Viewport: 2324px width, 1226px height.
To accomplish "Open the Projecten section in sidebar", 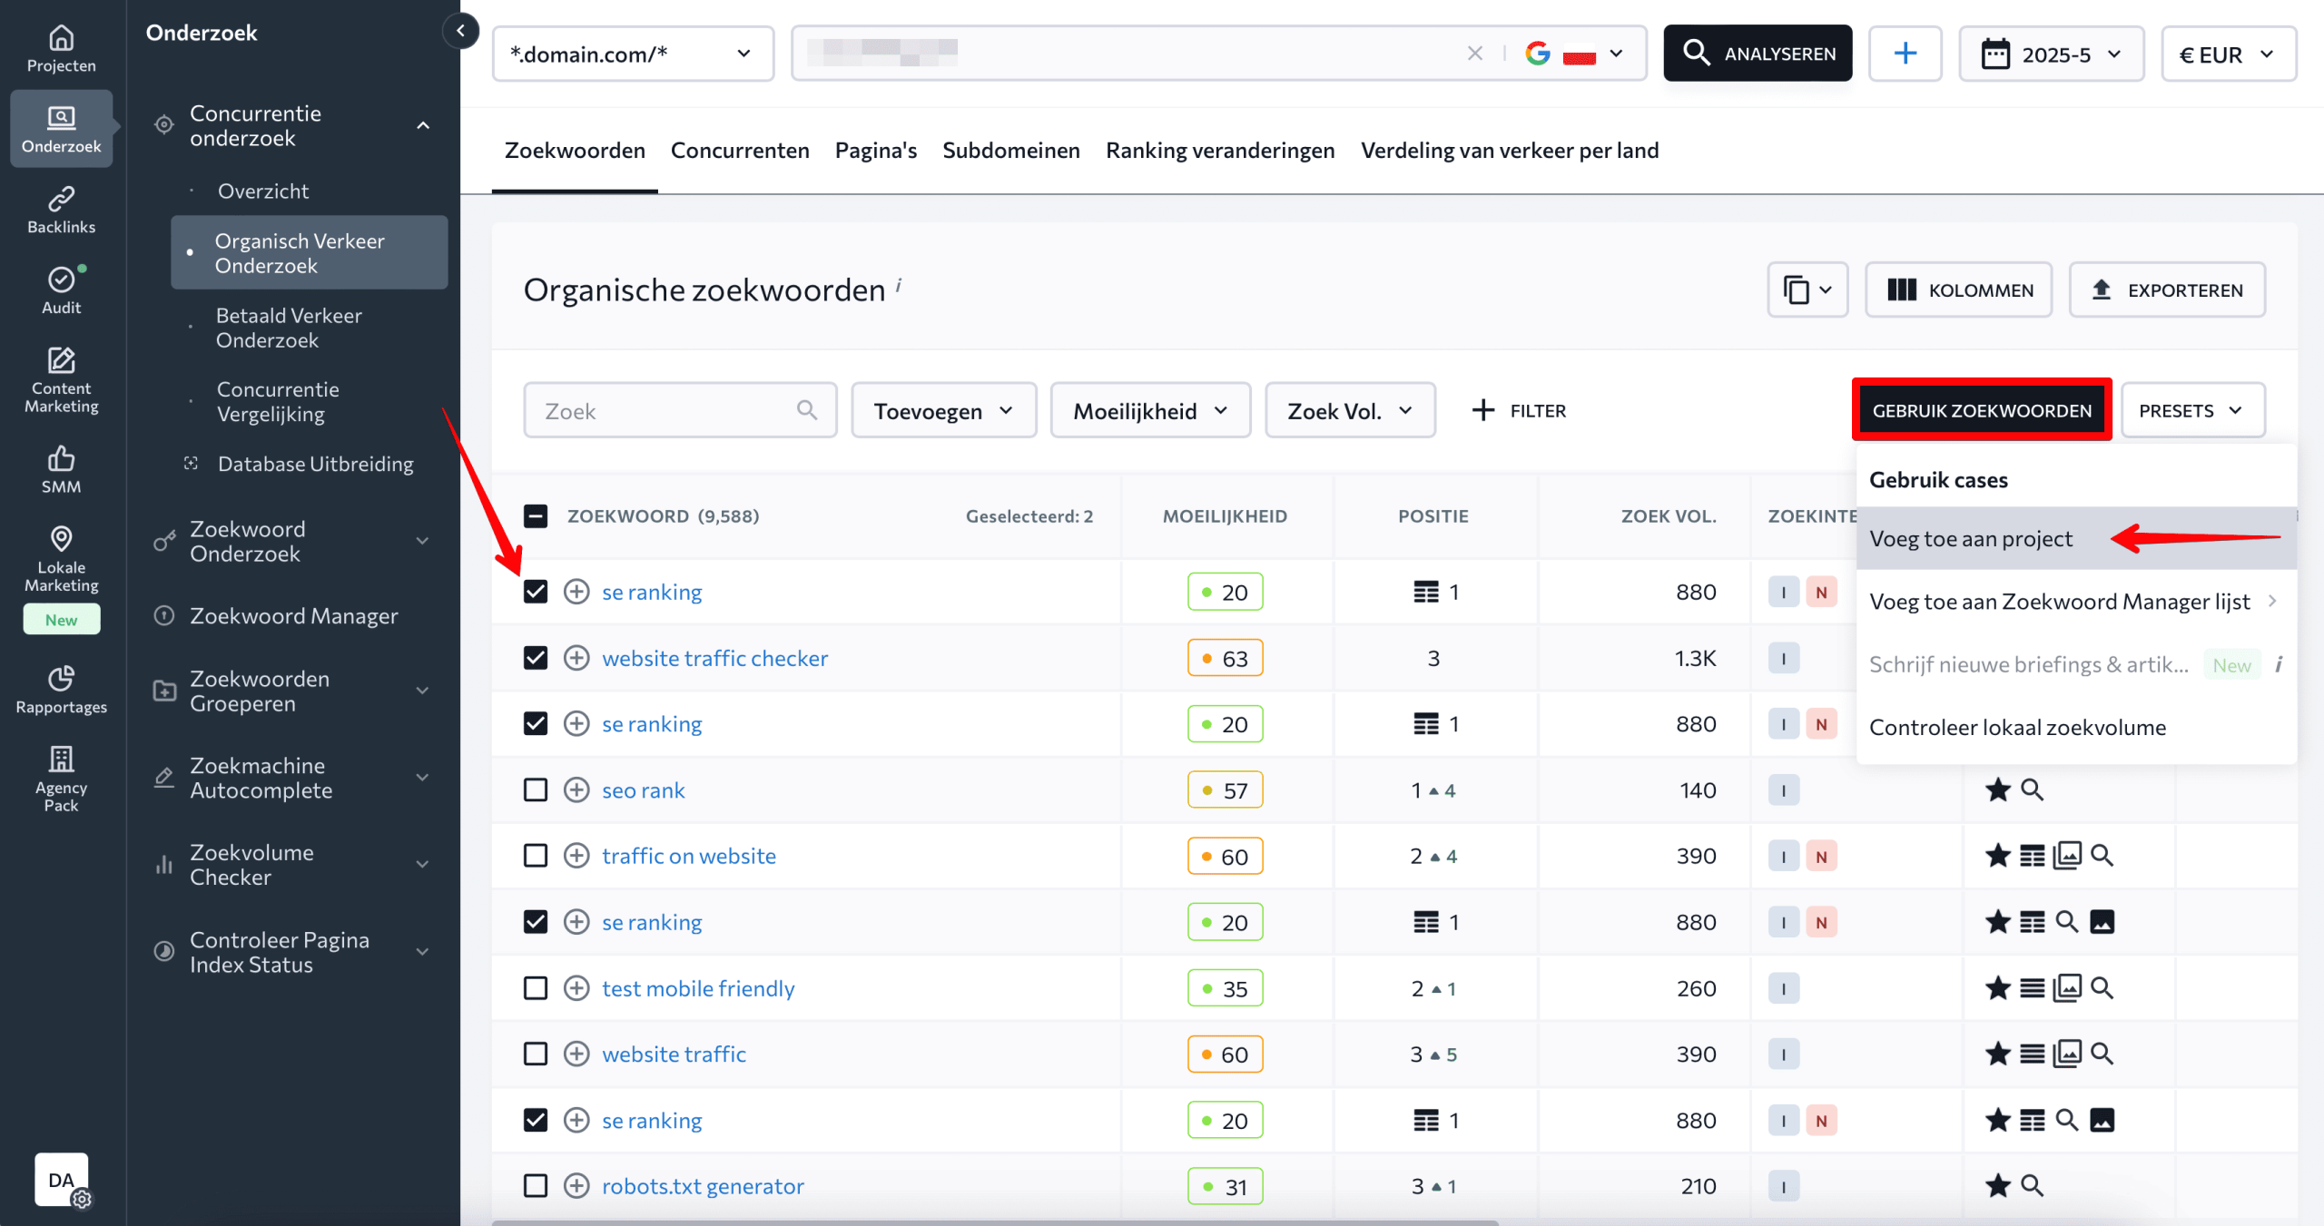I will click(x=61, y=49).
